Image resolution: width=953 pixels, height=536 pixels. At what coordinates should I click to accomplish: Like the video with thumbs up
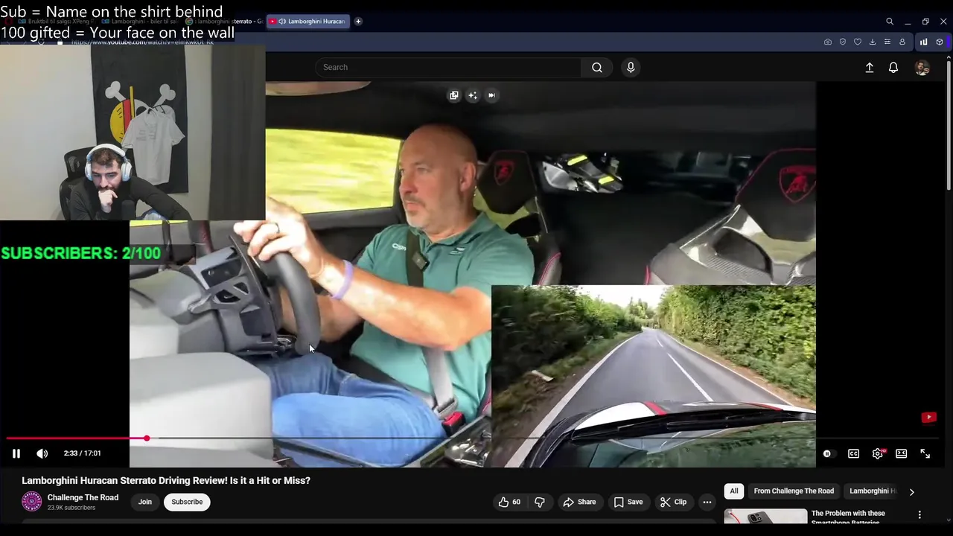(509, 502)
